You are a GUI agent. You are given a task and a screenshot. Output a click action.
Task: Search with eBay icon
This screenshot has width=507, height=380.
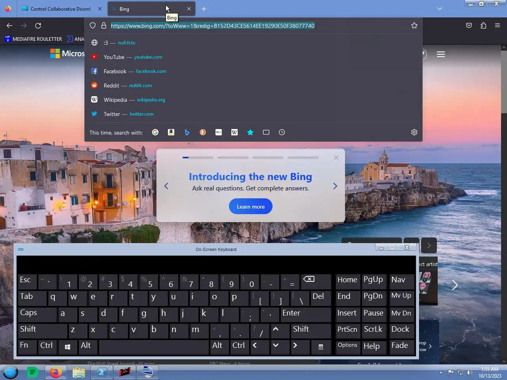pos(219,132)
